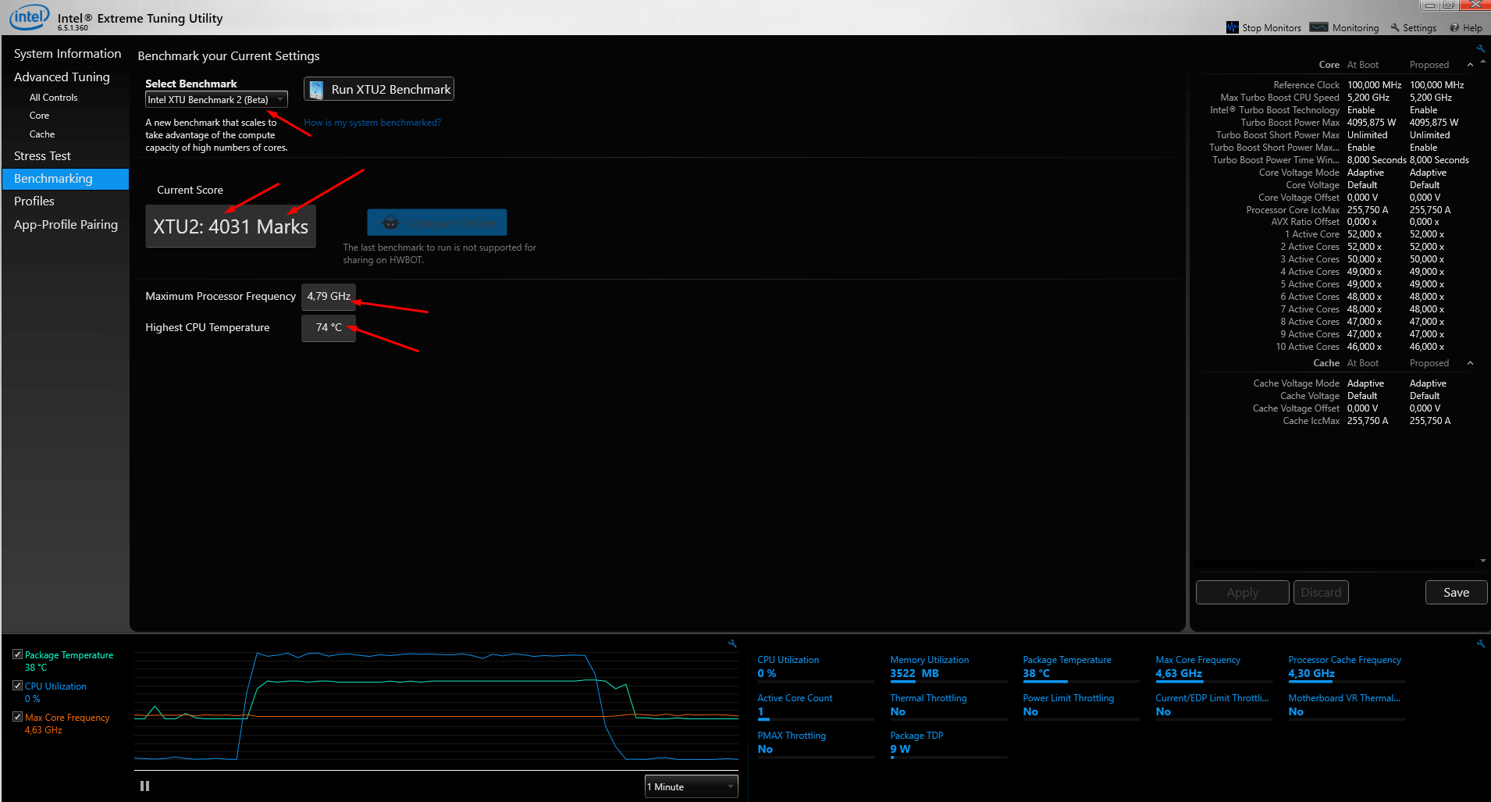
Task: Click the Save button
Action: [1456, 593]
